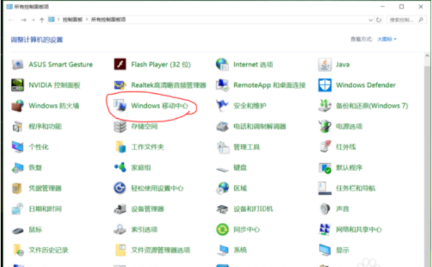
Task: Open the 电源选项 link
Action: tap(348, 126)
